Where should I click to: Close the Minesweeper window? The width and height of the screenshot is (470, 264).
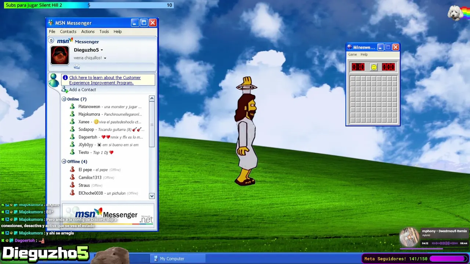pos(395,47)
